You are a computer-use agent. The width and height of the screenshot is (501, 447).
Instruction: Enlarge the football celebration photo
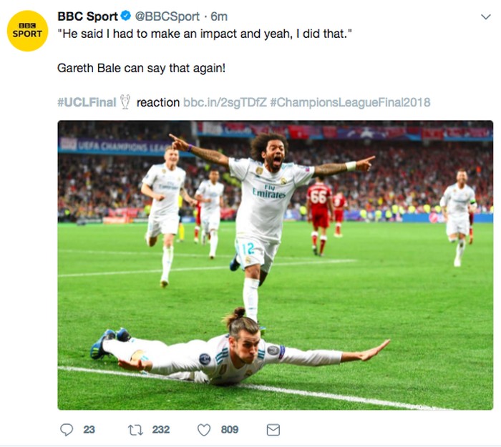tap(275, 265)
